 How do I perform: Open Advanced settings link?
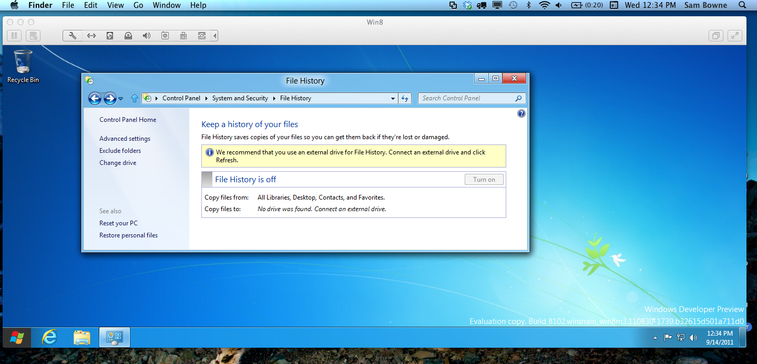click(x=125, y=139)
